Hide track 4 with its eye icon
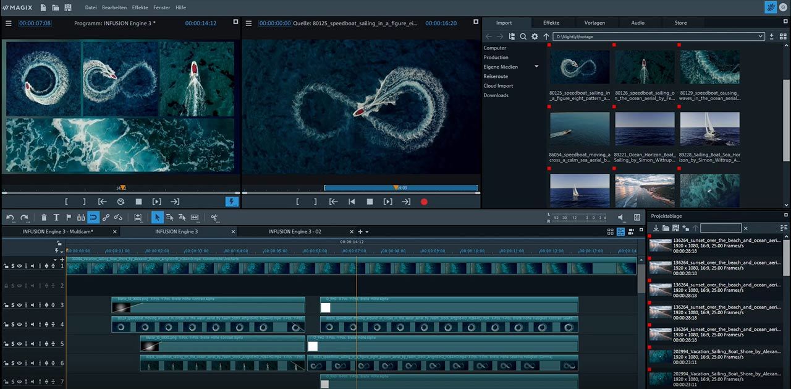 (x=19, y=324)
